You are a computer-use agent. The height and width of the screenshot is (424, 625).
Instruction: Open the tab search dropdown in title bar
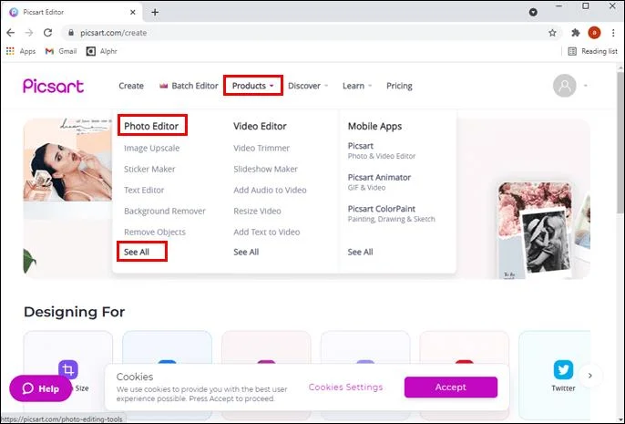[533, 13]
